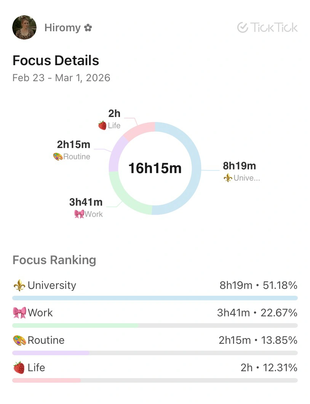
Task: Click the strawberry icon in the donut legend
Action: click(102, 125)
